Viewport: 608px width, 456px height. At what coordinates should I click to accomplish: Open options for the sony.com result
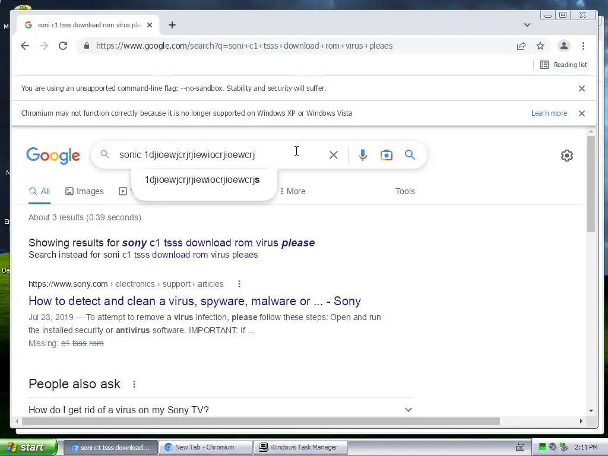click(x=239, y=284)
